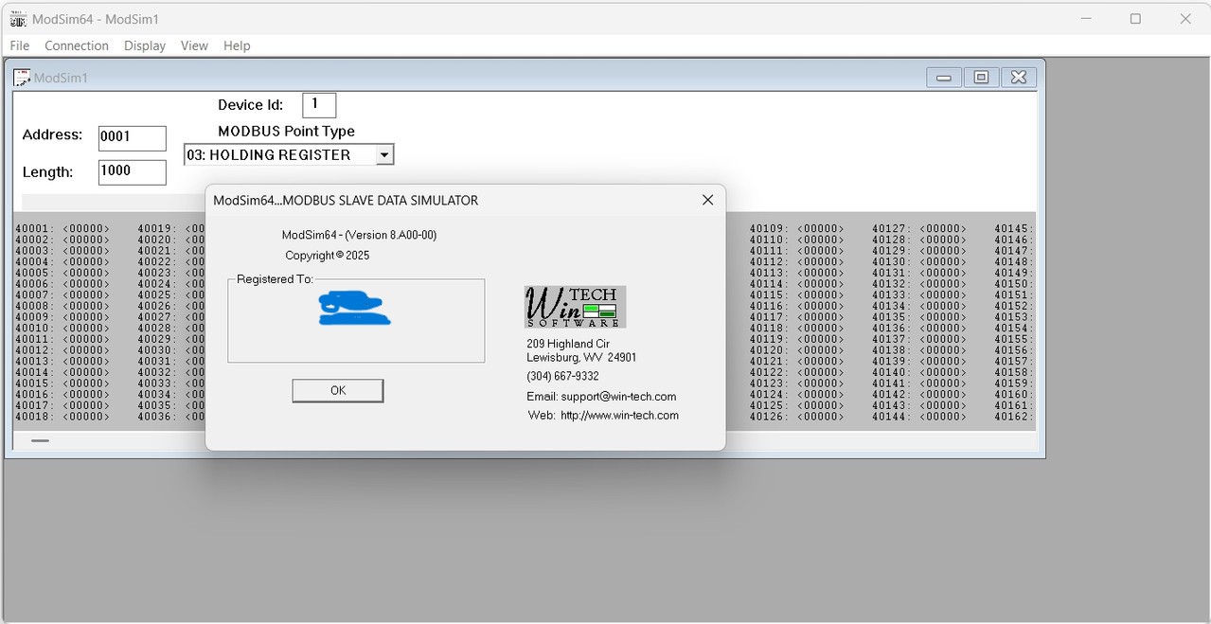Select register 40144 value
Image resolution: width=1211 pixels, height=624 pixels.
pyautogui.click(x=943, y=417)
